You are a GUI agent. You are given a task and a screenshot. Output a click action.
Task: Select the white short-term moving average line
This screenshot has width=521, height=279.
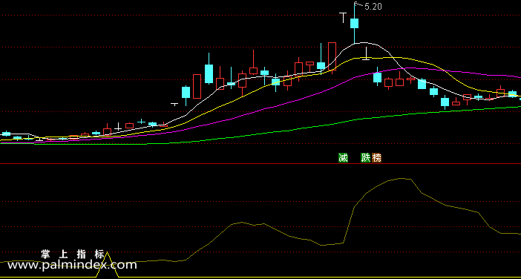click(365, 43)
